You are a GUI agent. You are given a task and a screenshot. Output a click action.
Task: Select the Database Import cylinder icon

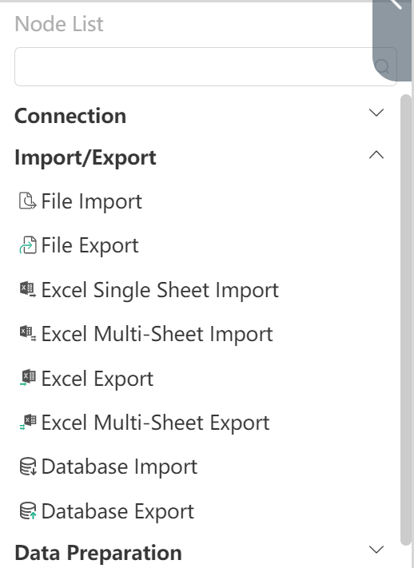coord(27,467)
